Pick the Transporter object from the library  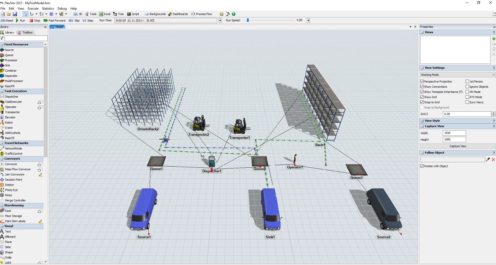click(12, 112)
